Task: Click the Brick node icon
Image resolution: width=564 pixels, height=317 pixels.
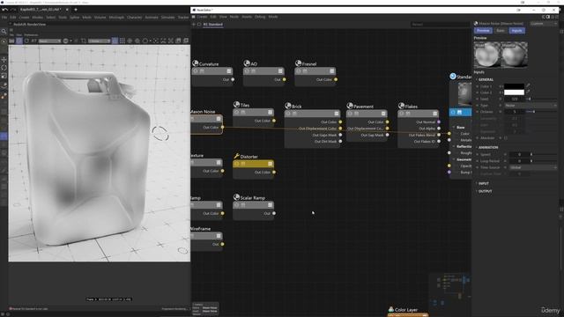Action: pyautogui.click(x=288, y=106)
